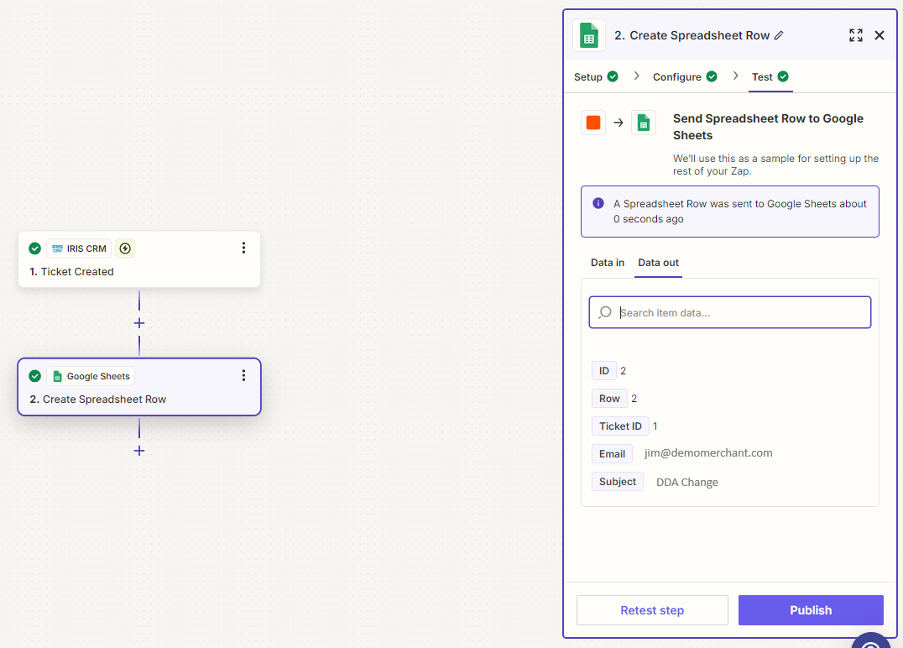The height and width of the screenshot is (648, 903).
Task: Open the Ticket Created step menu
Action: (x=243, y=248)
